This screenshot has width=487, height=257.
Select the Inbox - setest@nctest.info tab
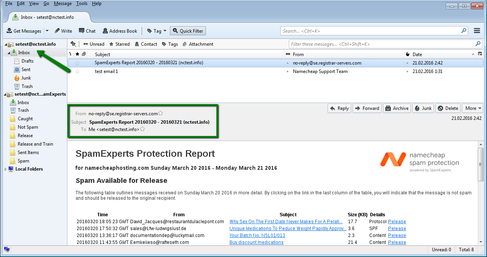point(47,17)
